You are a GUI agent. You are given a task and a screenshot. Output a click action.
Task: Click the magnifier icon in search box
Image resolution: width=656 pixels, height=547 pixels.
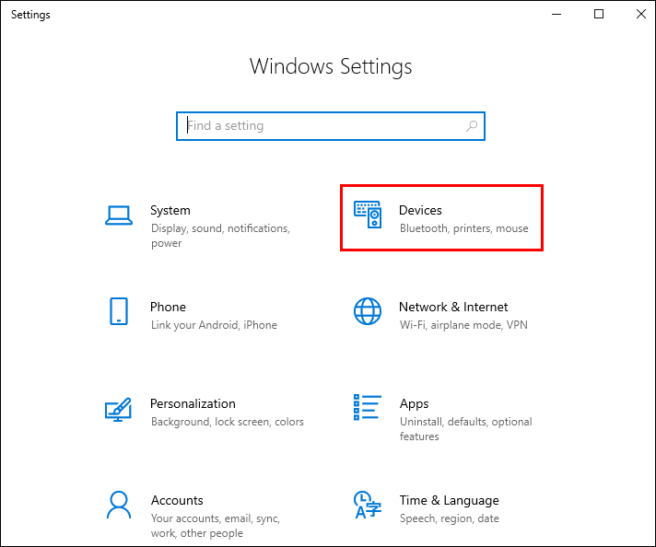[x=472, y=126]
